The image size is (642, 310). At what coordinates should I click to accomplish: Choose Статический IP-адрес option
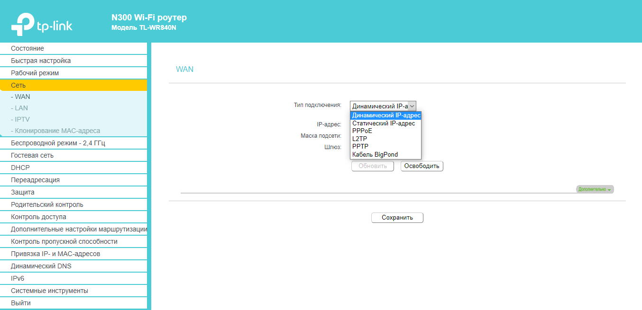click(x=383, y=124)
